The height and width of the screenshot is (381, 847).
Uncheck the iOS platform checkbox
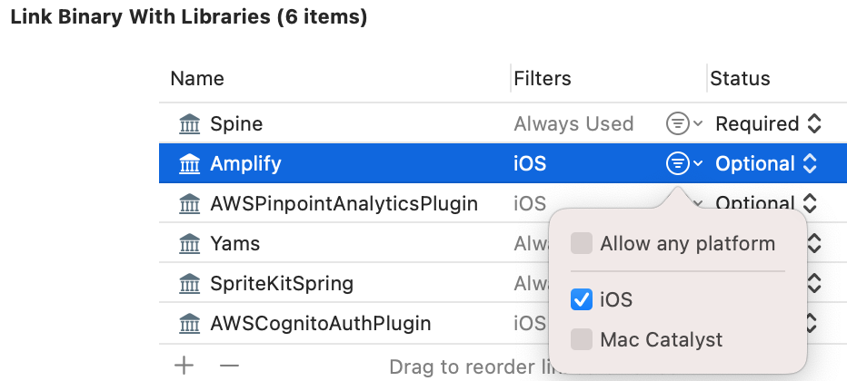(x=582, y=300)
